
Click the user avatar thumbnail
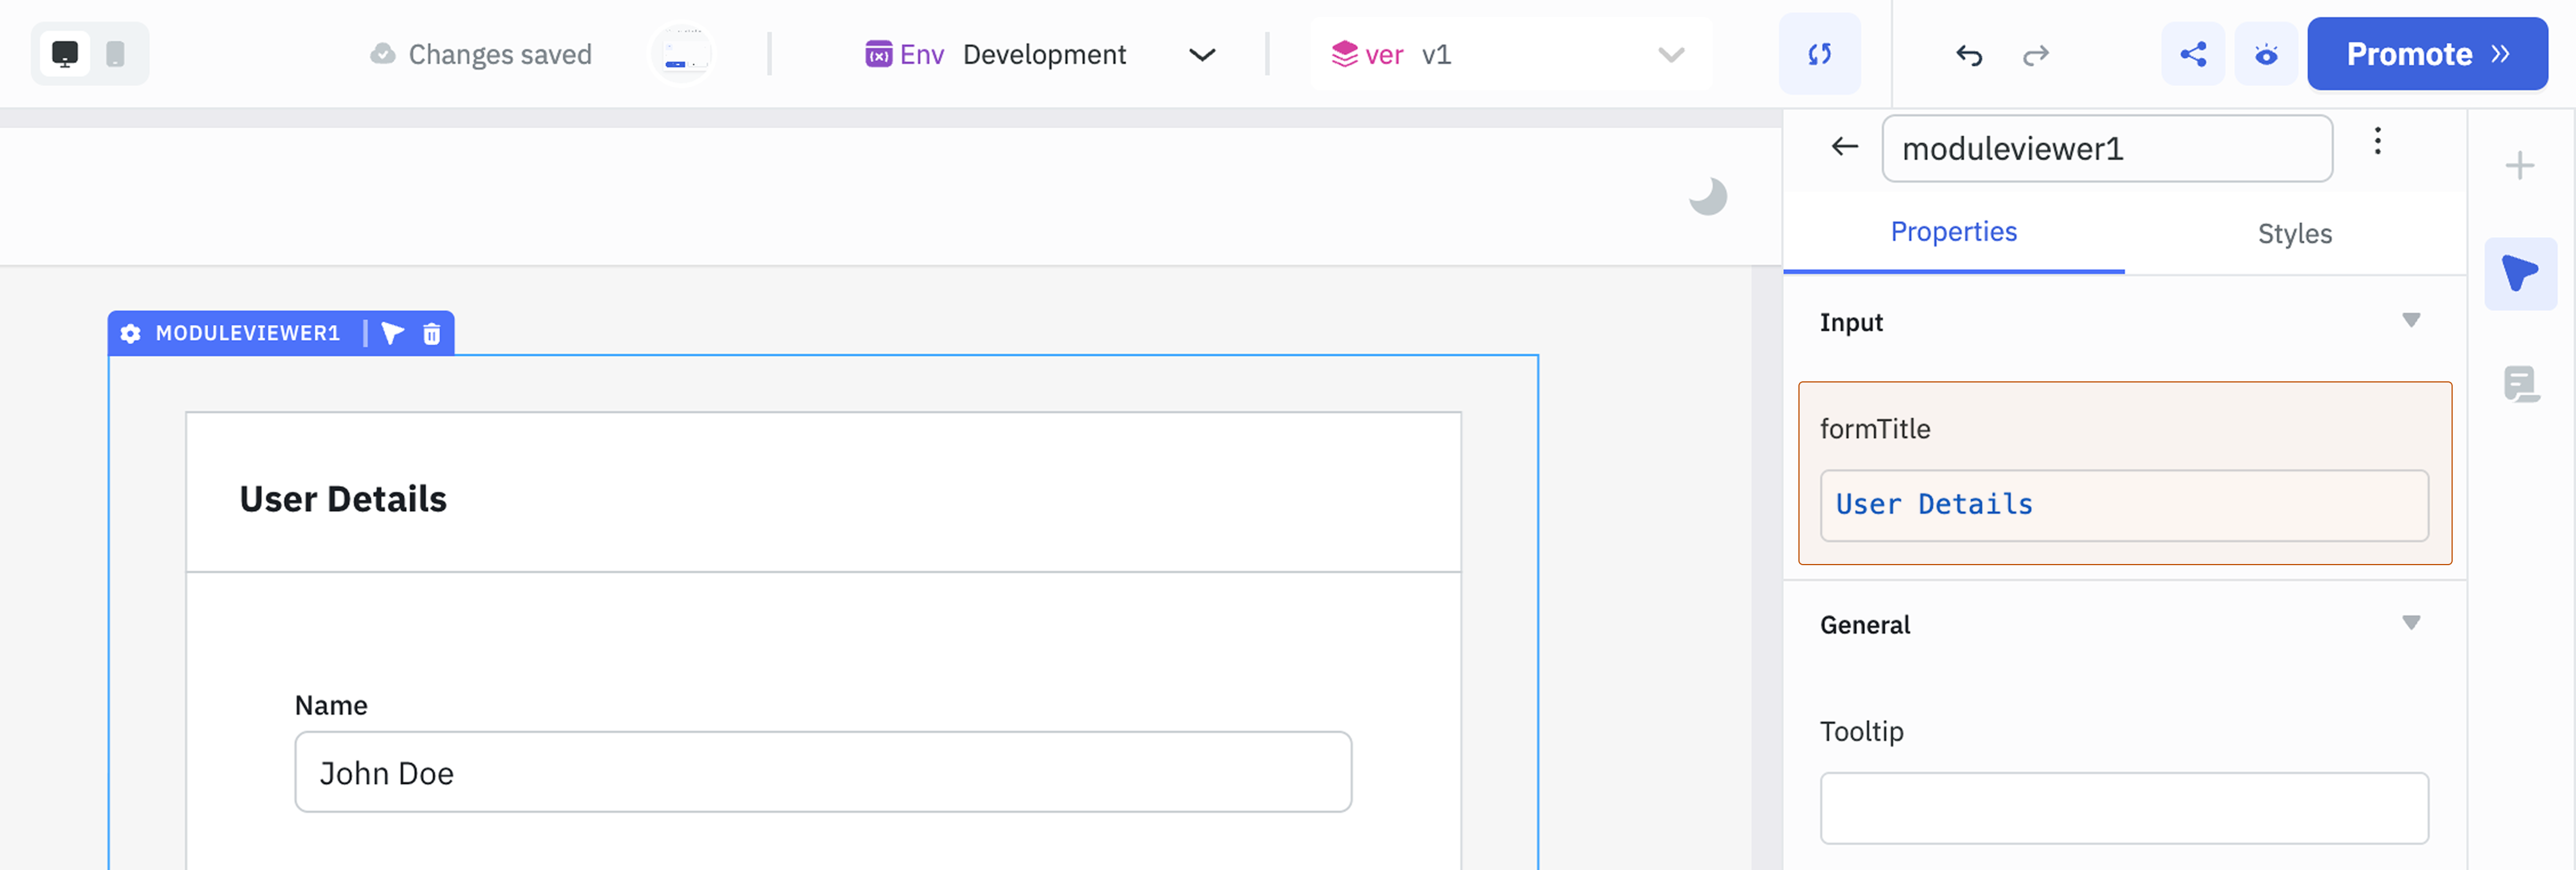click(x=682, y=54)
